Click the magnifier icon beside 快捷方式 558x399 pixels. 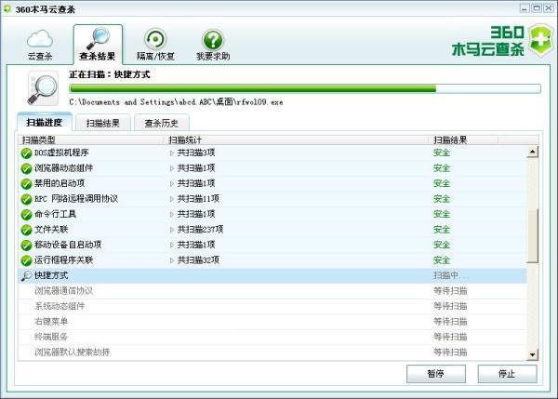[x=26, y=275]
